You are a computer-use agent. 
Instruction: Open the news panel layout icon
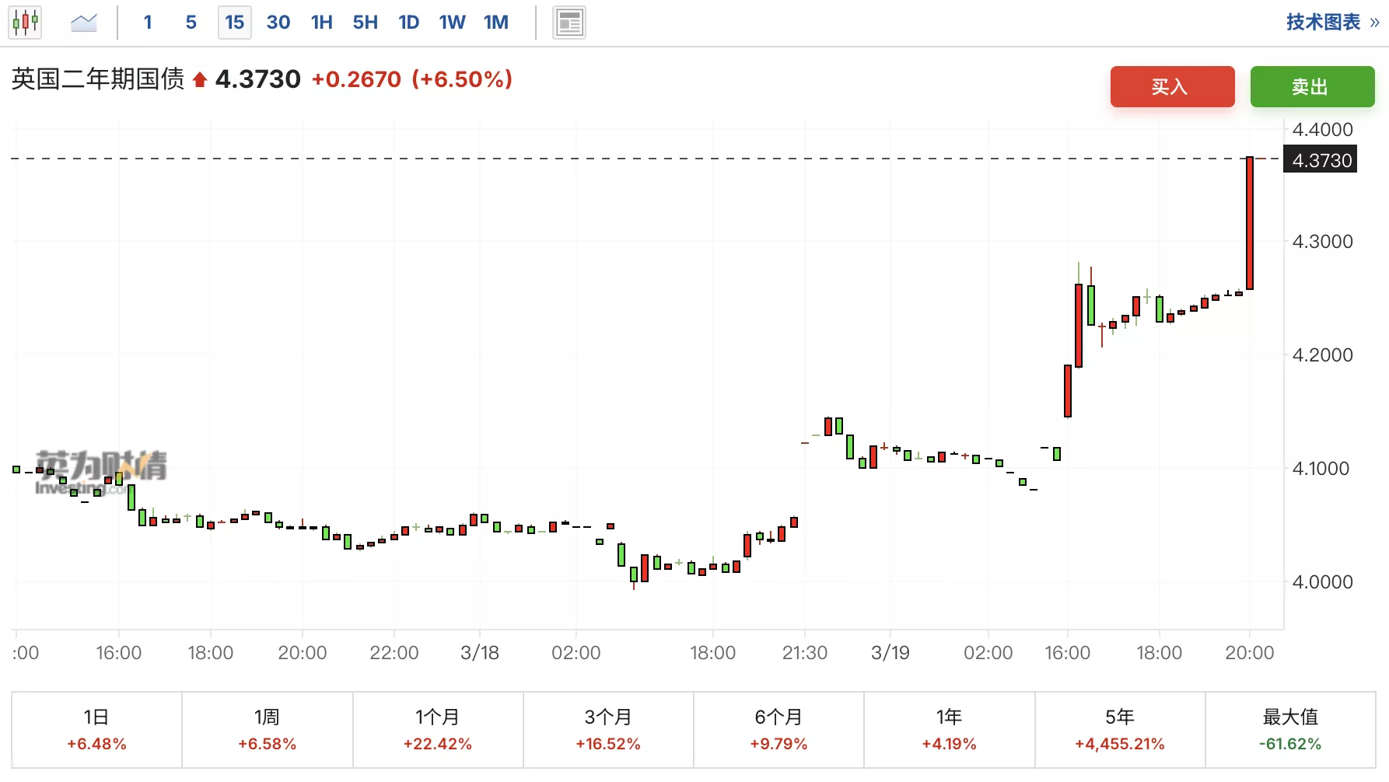tap(569, 23)
